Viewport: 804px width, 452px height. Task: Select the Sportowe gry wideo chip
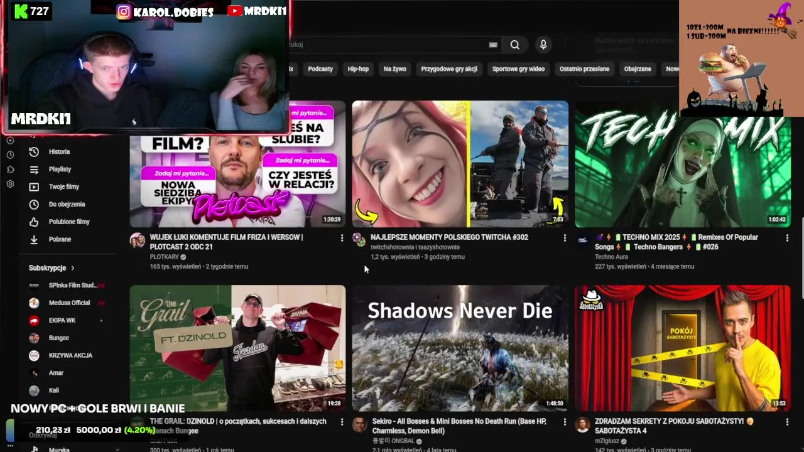(x=518, y=69)
